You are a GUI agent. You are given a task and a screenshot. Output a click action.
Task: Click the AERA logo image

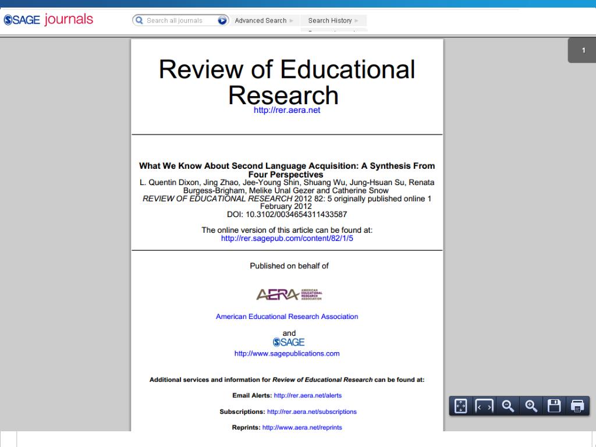click(x=289, y=295)
